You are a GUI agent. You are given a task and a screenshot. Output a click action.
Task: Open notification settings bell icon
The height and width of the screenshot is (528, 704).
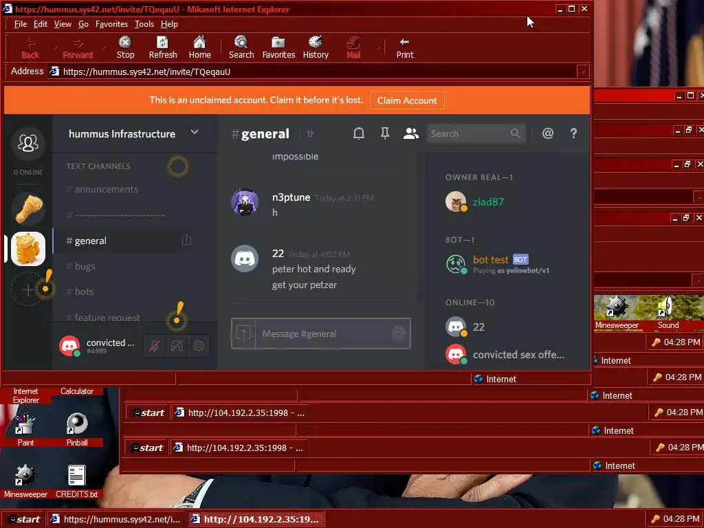pos(359,133)
